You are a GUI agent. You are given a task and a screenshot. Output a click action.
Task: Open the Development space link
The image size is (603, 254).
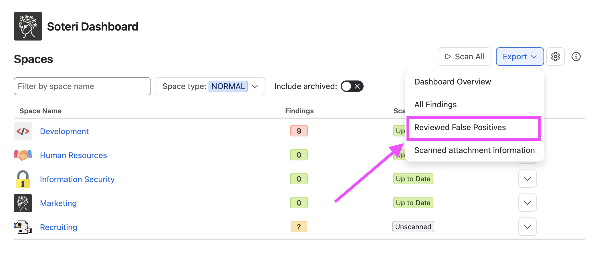(x=64, y=131)
